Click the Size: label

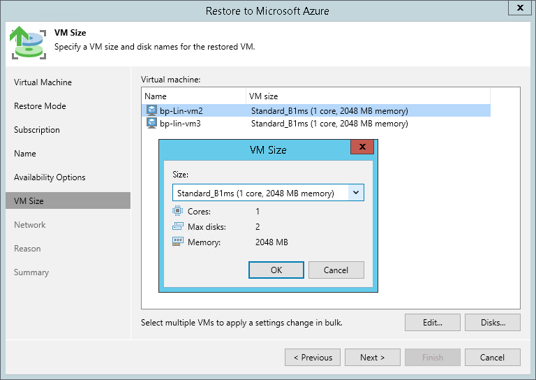[181, 175]
